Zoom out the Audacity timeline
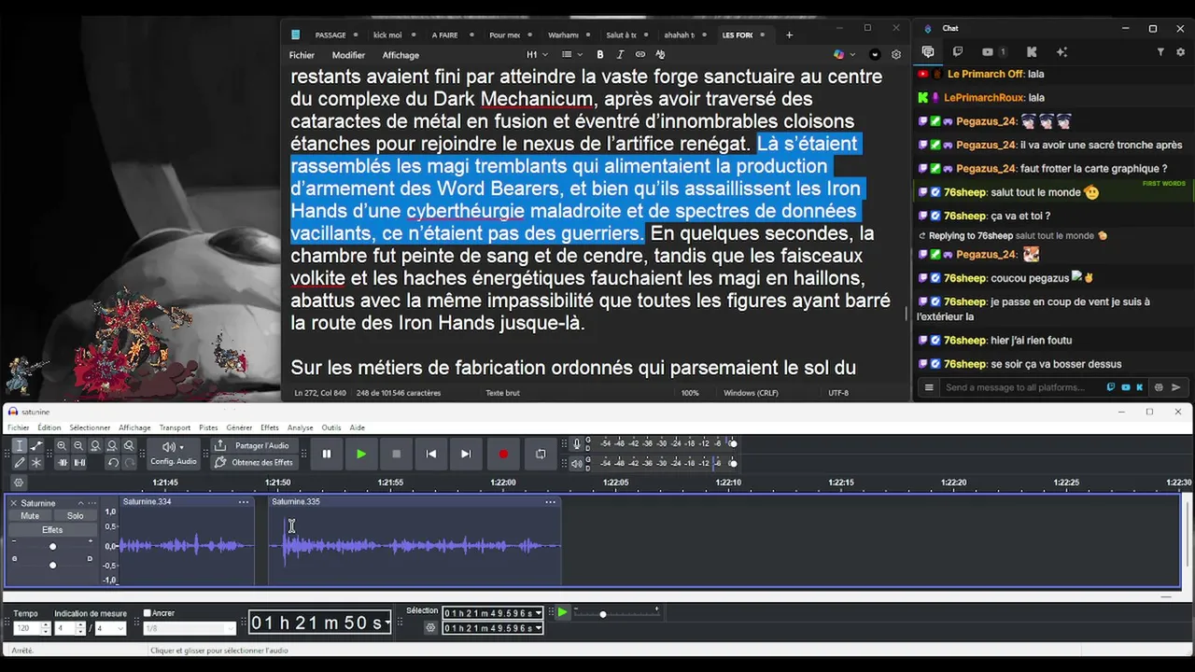The height and width of the screenshot is (672, 1195). tap(78, 446)
